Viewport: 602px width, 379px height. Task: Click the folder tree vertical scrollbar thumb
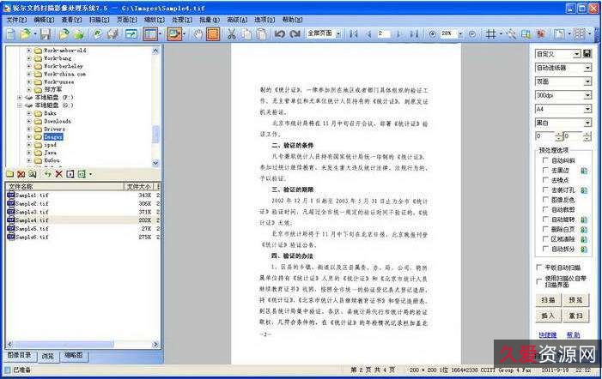coord(155,135)
